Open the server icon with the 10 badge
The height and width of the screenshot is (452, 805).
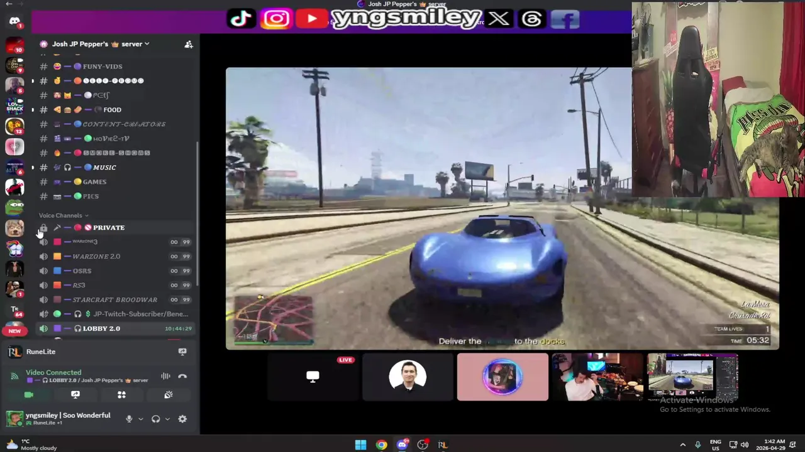pos(14,46)
